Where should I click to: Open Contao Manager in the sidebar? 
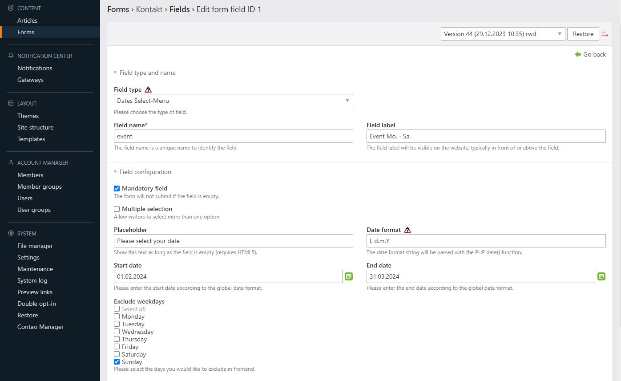(40, 327)
